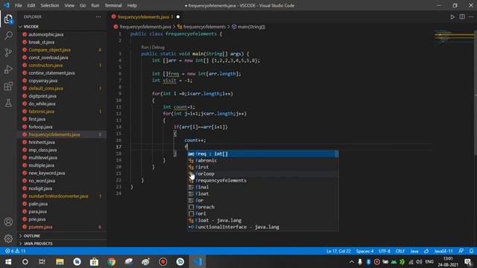Open the Testing flask view
This screenshot has height=268, width=477.
pos(8,103)
